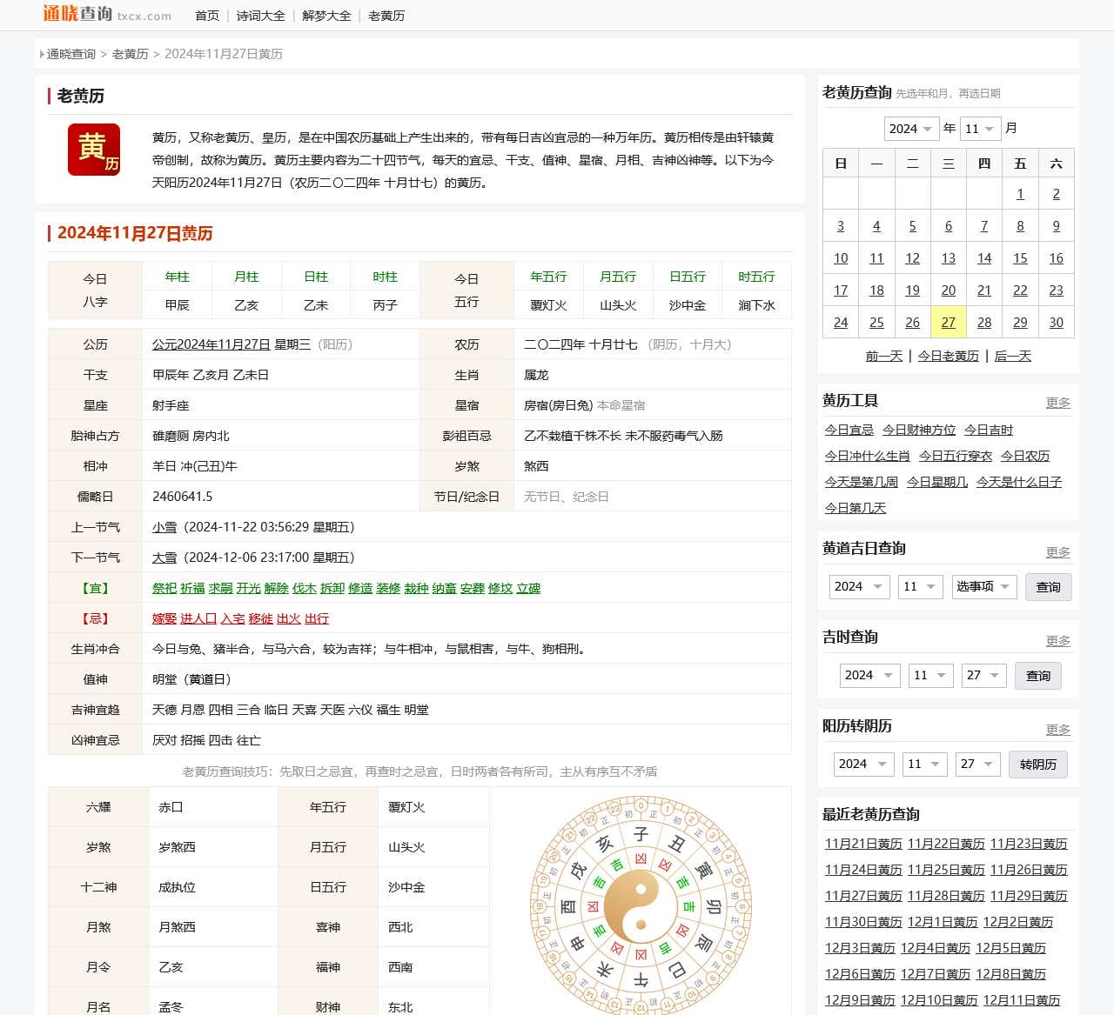Image resolution: width=1114 pixels, height=1015 pixels.
Task: Open the 小雪 solar term link
Action: click(164, 527)
